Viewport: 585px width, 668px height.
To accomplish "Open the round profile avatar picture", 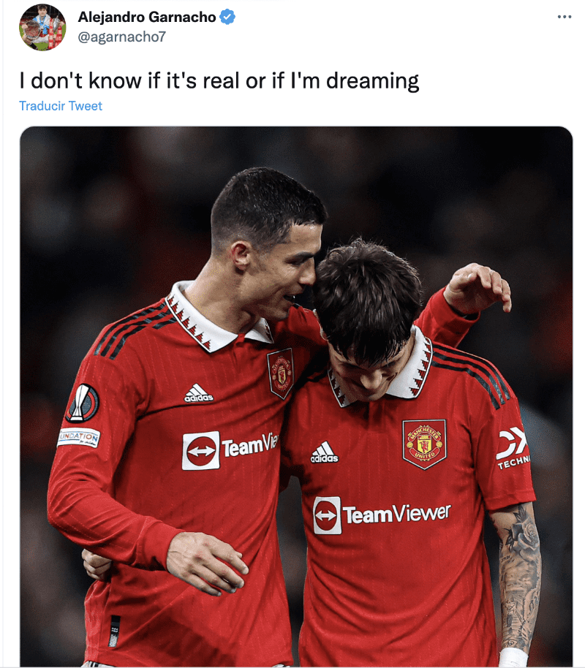I will pos(42,28).
